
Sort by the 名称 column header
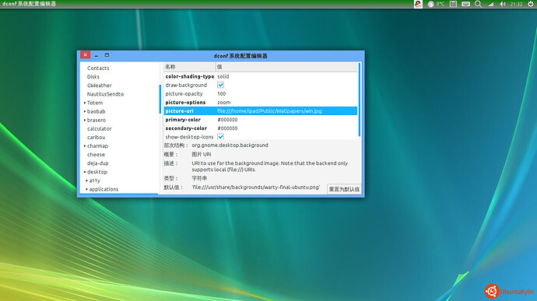(189, 67)
